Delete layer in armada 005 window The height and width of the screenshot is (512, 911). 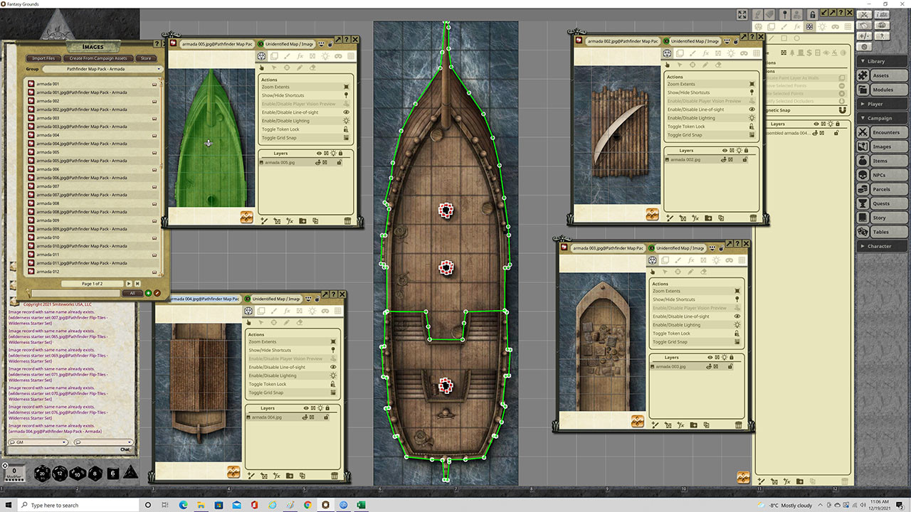point(347,221)
